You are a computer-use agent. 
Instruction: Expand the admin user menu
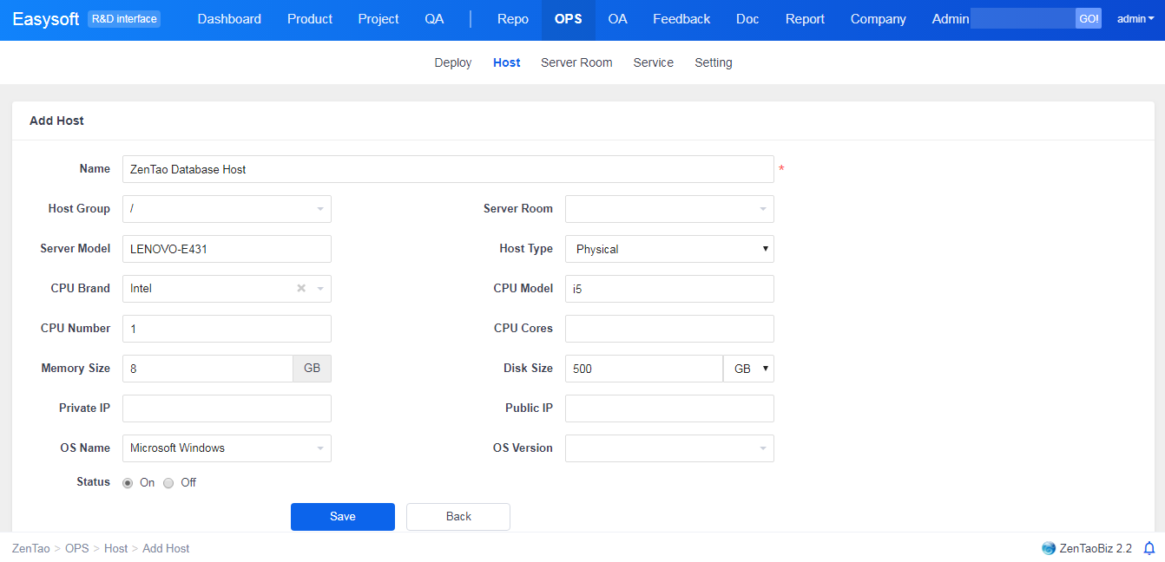click(x=1135, y=19)
